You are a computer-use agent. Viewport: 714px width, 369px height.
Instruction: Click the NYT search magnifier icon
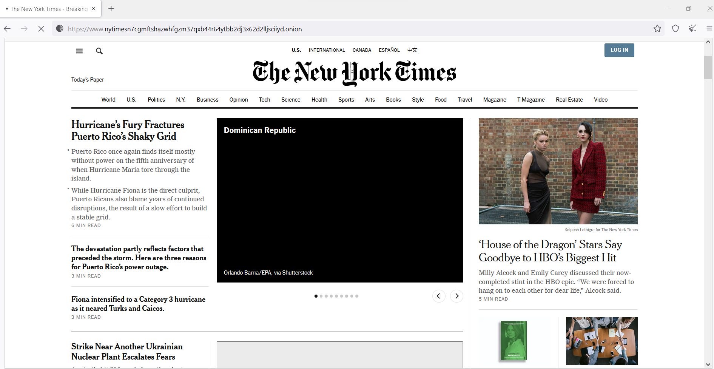99,51
